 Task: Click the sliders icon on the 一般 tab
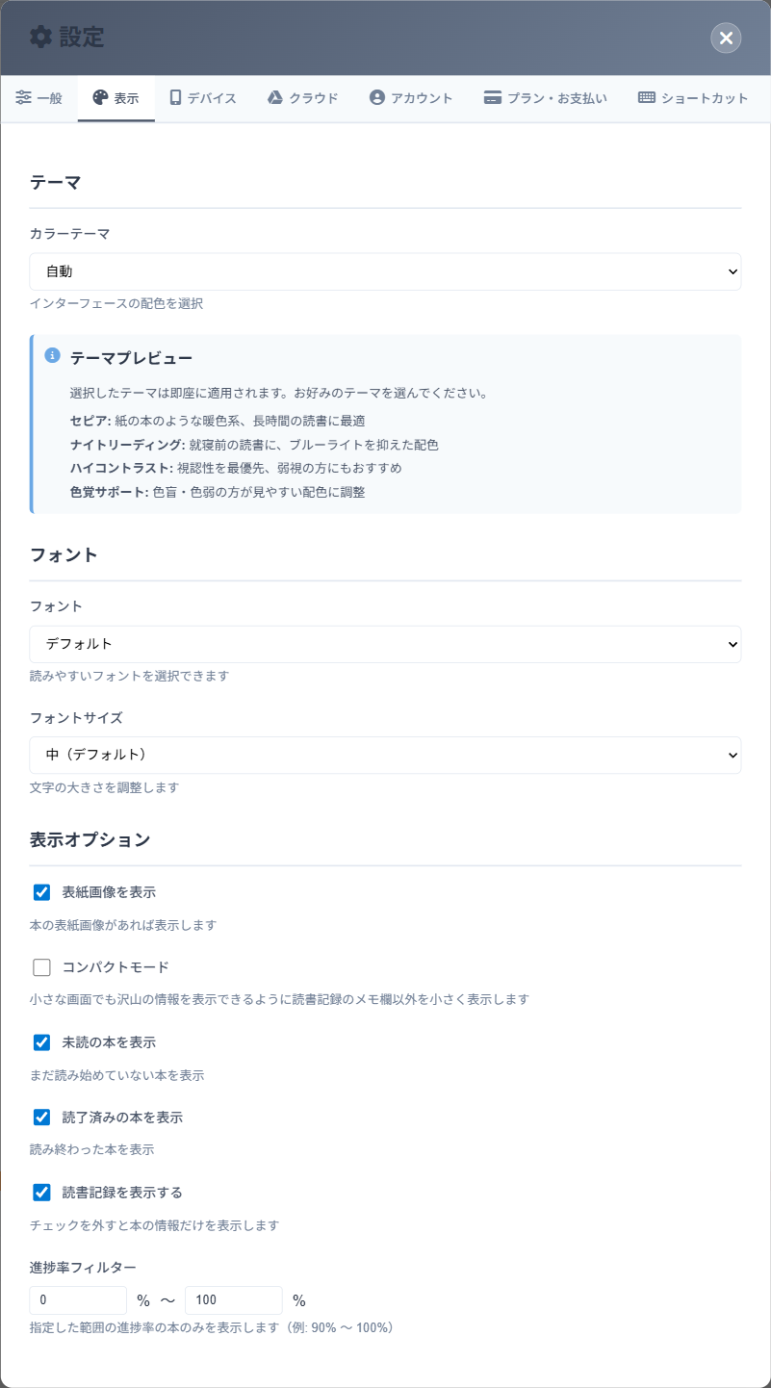pyautogui.click(x=24, y=97)
